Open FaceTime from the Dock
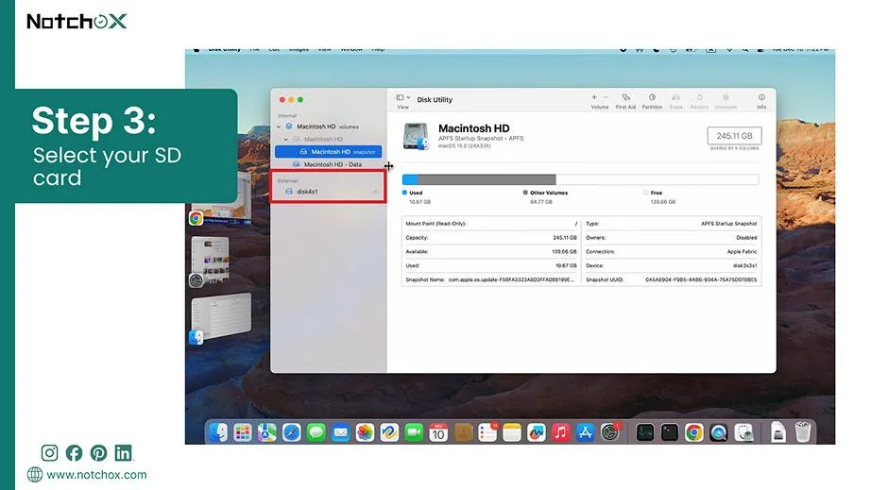871x490 pixels. pos(414,432)
